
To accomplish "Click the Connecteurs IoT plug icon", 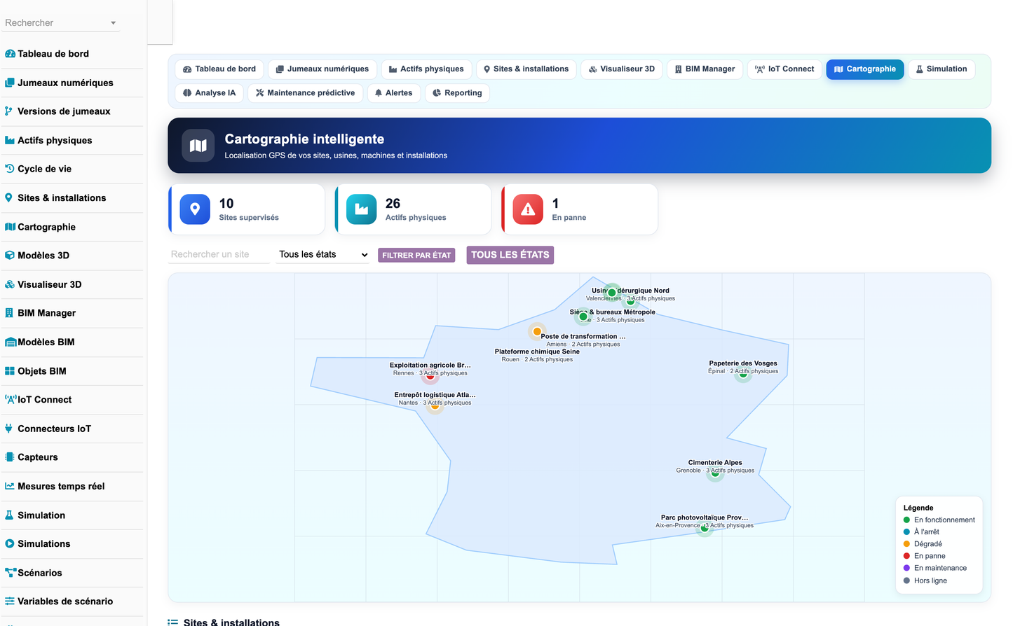I will 8,429.
